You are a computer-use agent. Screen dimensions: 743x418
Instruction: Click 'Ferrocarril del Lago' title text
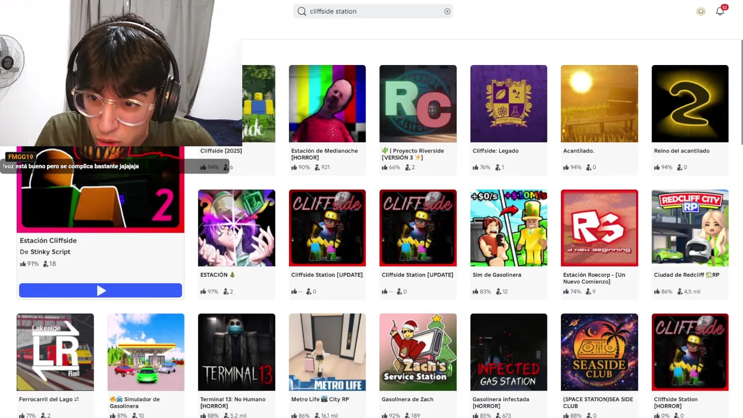49,399
